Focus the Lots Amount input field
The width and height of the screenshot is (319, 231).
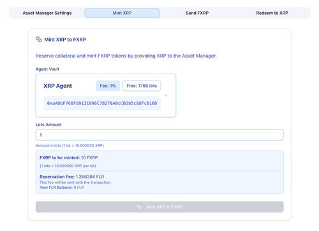pos(159,135)
